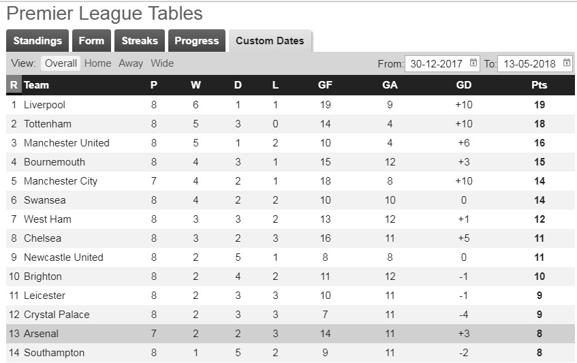This screenshot has width=577, height=363.
Task: Open the Liverpool team link
Action: pos(44,105)
